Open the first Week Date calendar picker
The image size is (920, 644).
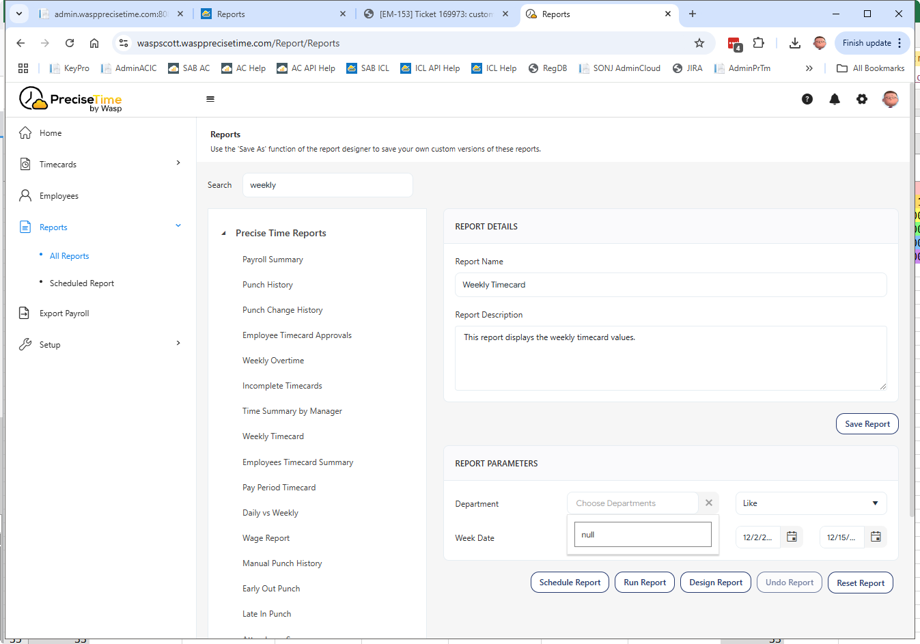(792, 537)
